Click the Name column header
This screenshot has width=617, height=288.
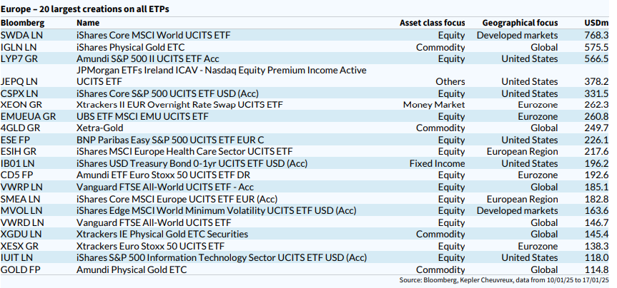(88, 23)
